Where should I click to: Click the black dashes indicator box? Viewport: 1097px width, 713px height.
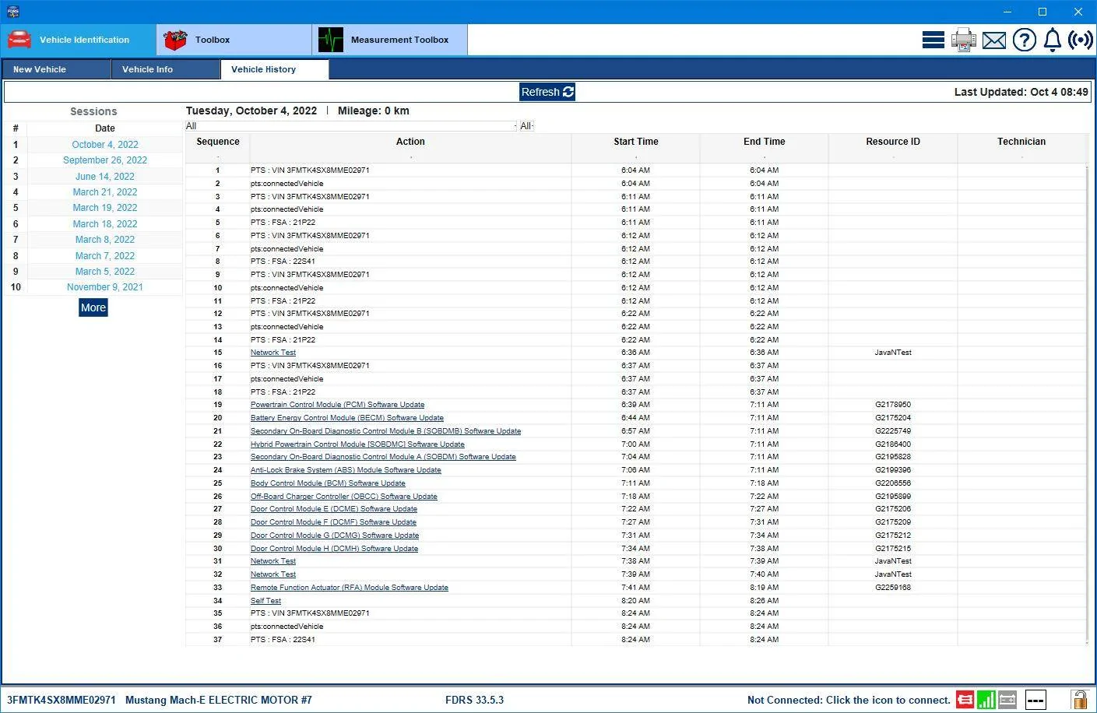(1035, 701)
